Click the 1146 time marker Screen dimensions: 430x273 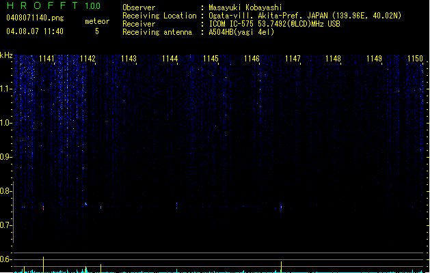[252, 59]
